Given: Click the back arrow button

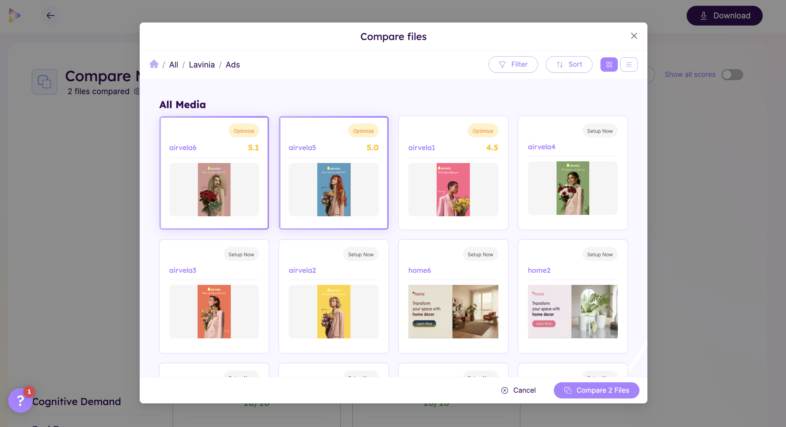Looking at the screenshot, I should tap(50, 16).
